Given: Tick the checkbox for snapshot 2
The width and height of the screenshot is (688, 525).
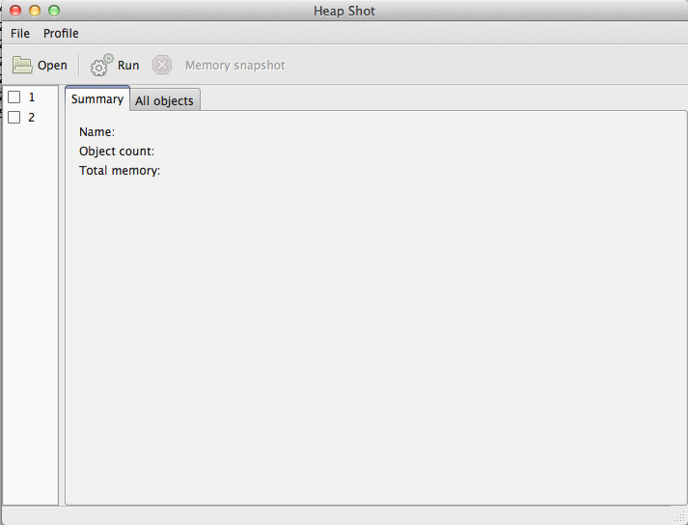Looking at the screenshot, I should coord(14,118).
